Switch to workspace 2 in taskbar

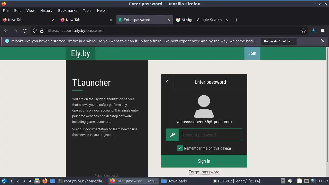(x=17, y=181)
